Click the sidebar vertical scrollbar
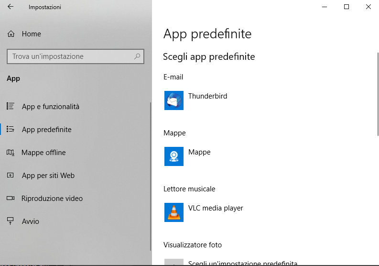The image size is (379, 266). click(151, 176)
